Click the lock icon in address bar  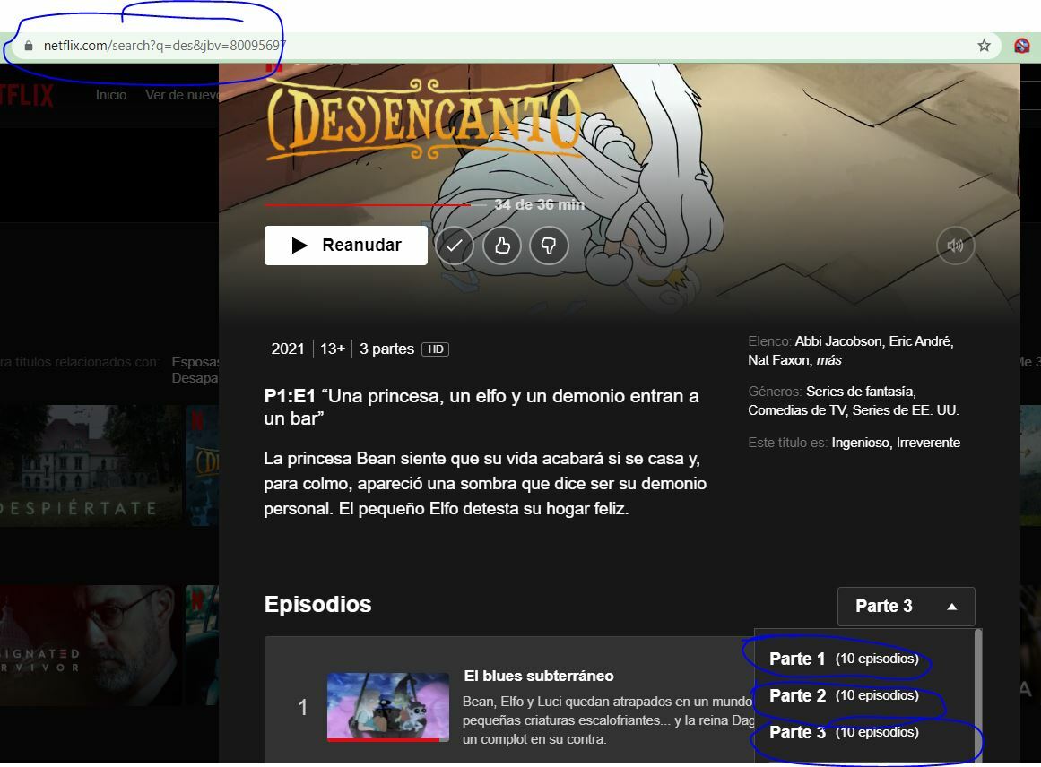[x=28, y=46]
